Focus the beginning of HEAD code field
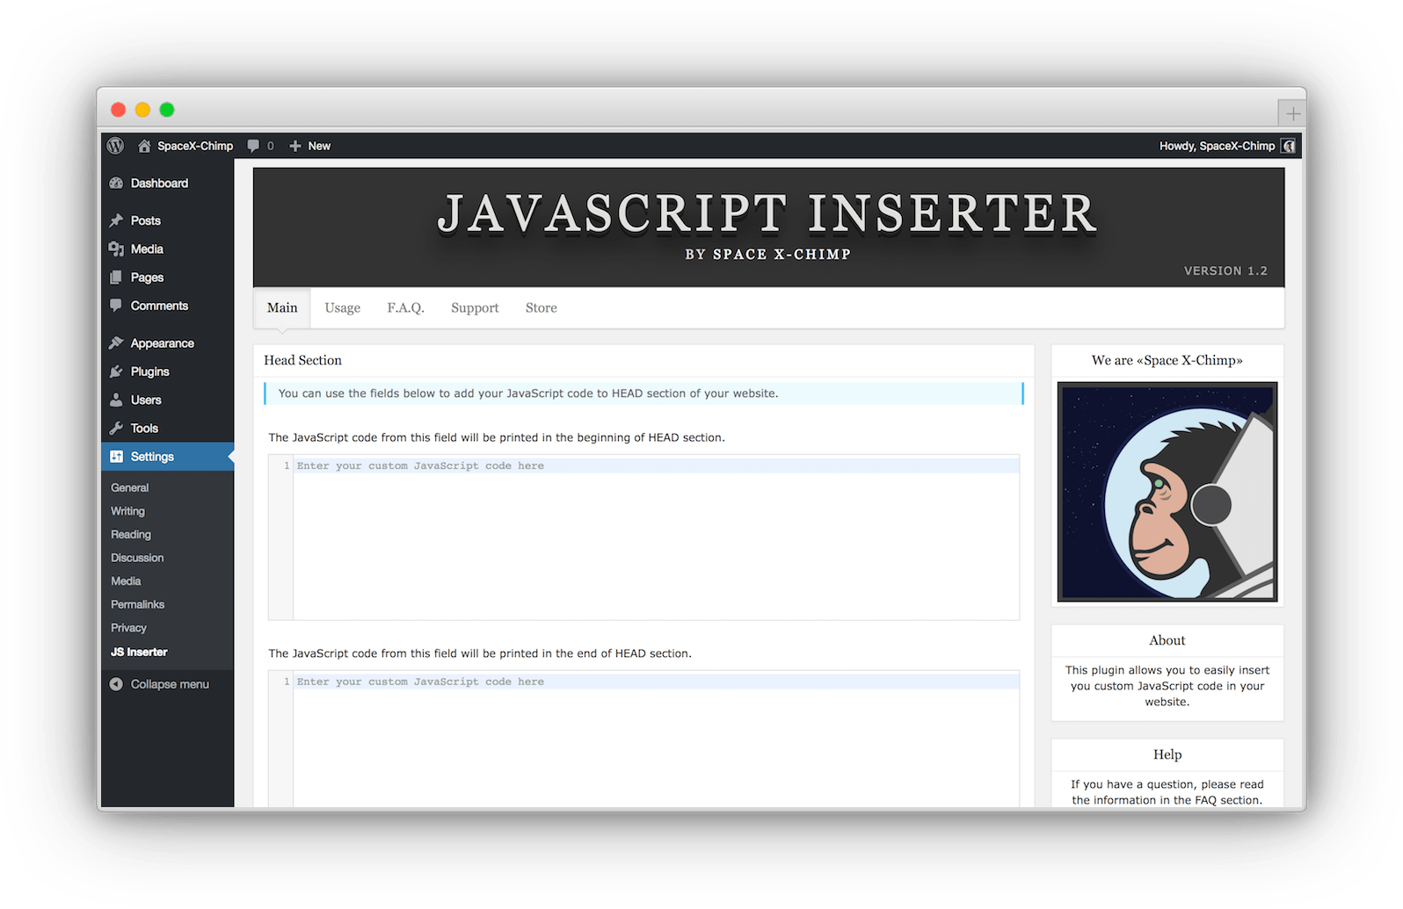 tap(643, 537)
